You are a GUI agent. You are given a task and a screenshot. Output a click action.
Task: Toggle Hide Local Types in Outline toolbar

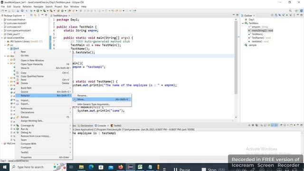point(290,15)
